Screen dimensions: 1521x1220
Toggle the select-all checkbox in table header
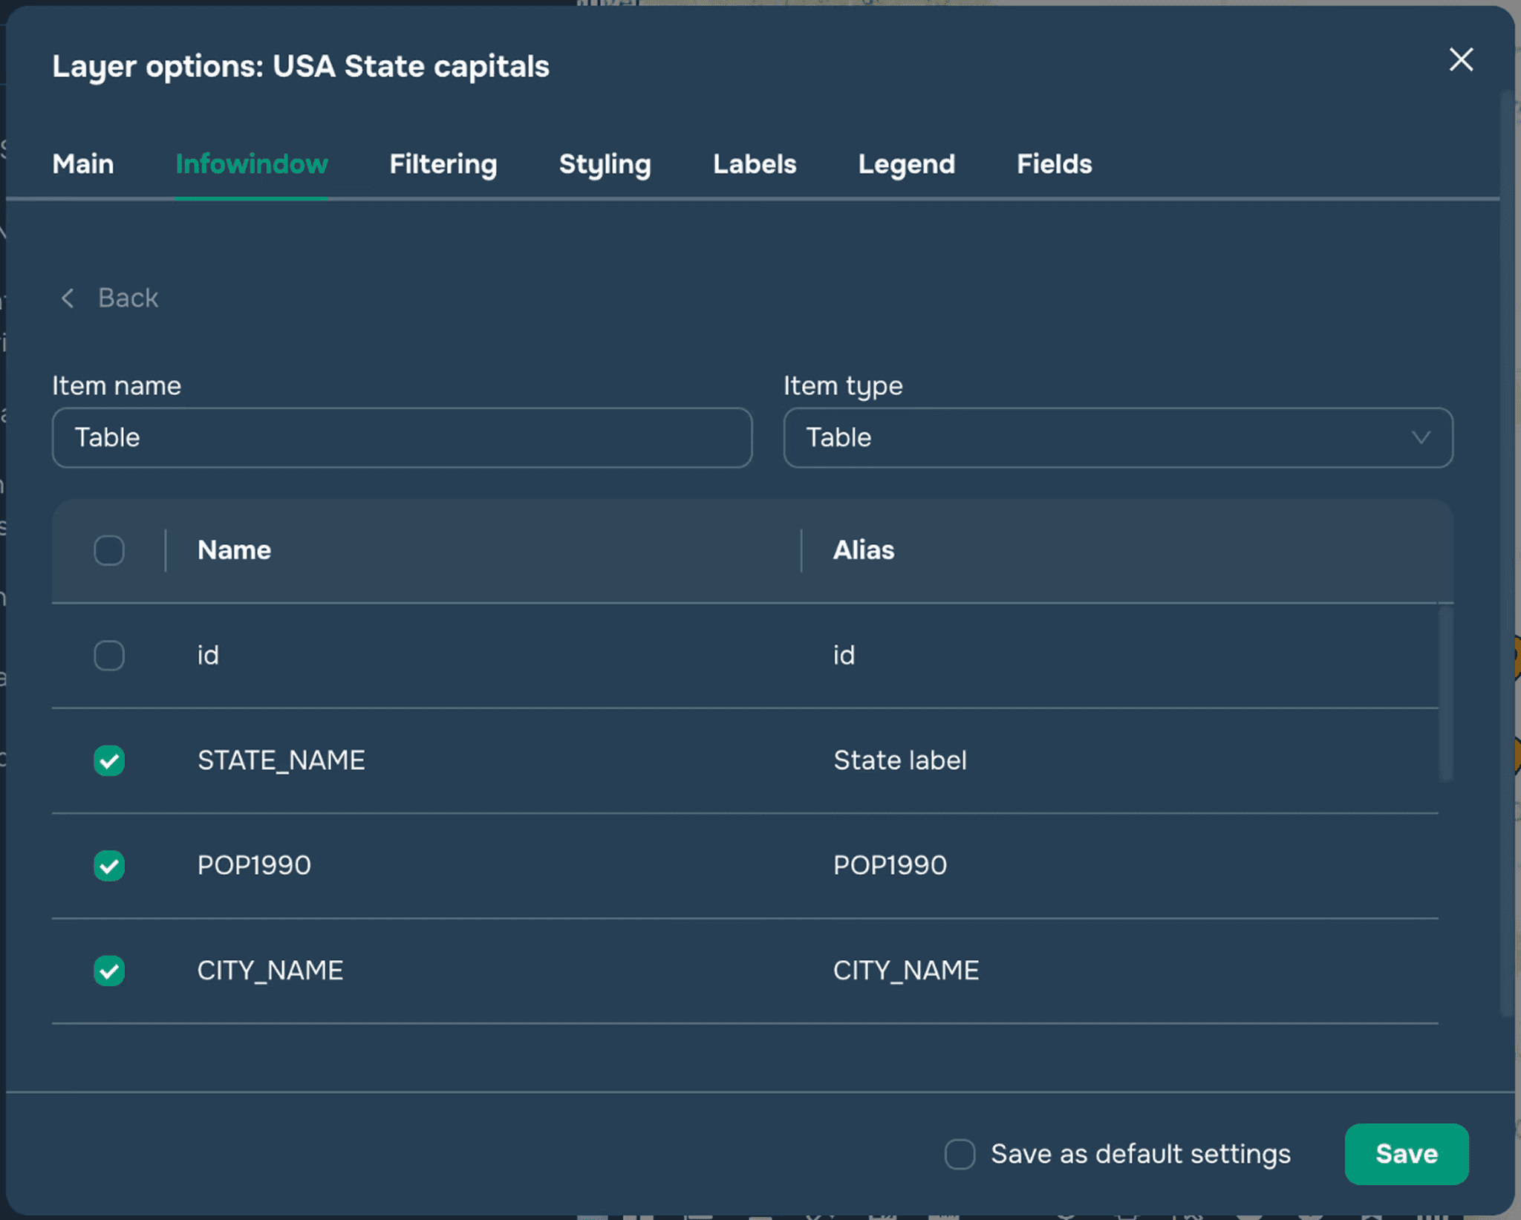pyautogui.click(x=109, y=550)
